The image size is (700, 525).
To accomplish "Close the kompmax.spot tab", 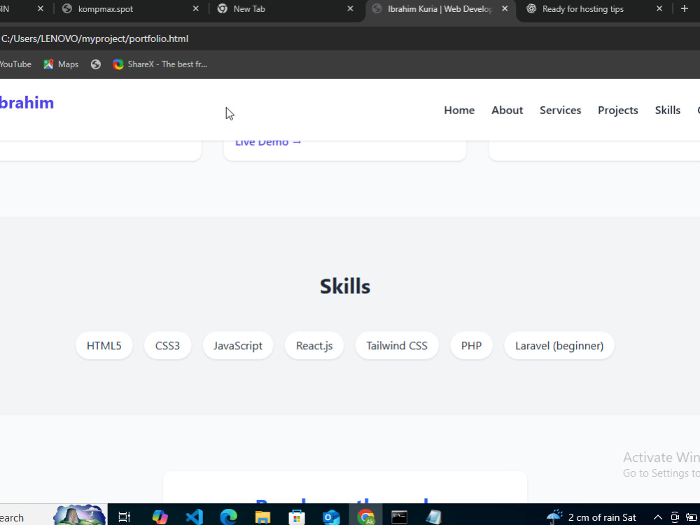I will coord(195,9).
